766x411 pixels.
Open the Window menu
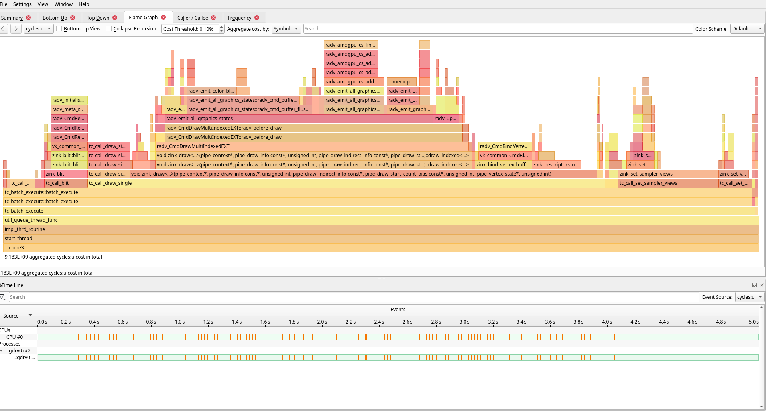63,4
